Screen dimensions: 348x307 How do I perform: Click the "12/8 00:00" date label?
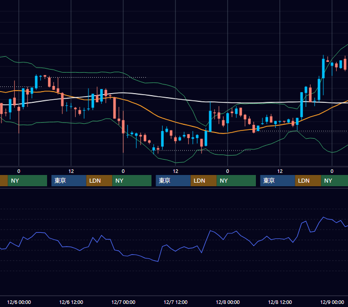pos(228,302)
